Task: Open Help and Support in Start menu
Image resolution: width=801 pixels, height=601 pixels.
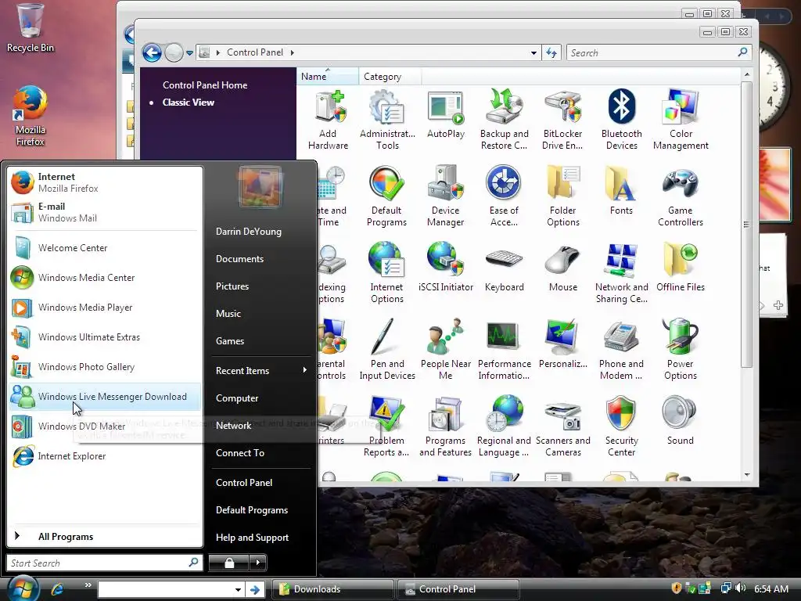Action: [x=252, y=537]
